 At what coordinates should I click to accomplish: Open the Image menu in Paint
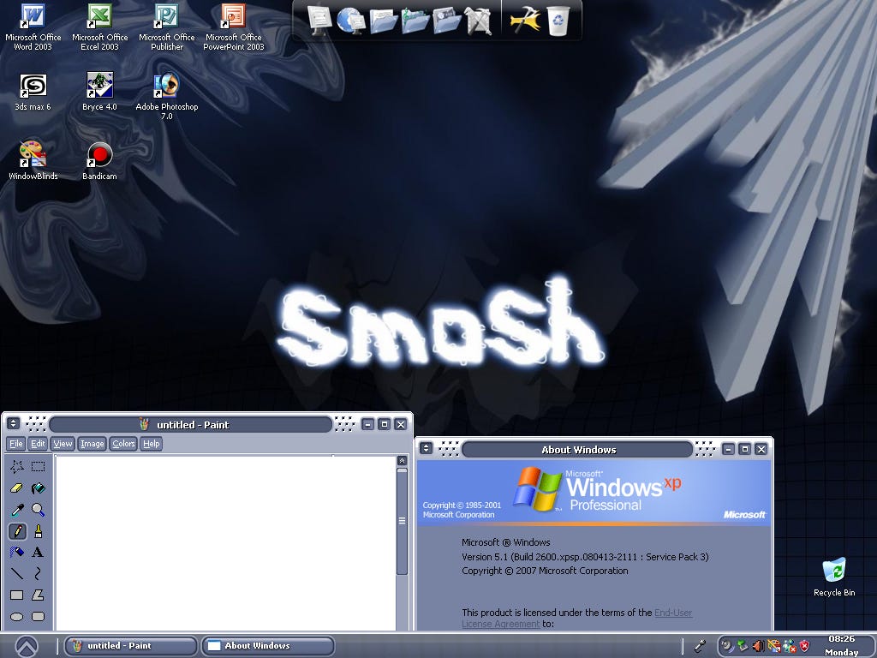pos(92,444)
